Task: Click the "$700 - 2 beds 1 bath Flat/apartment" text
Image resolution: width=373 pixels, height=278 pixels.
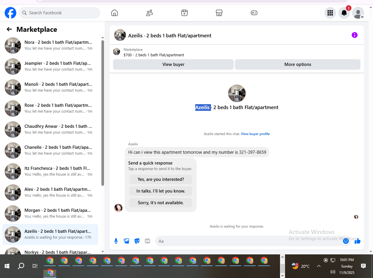Action: click(x=154, y=55)
